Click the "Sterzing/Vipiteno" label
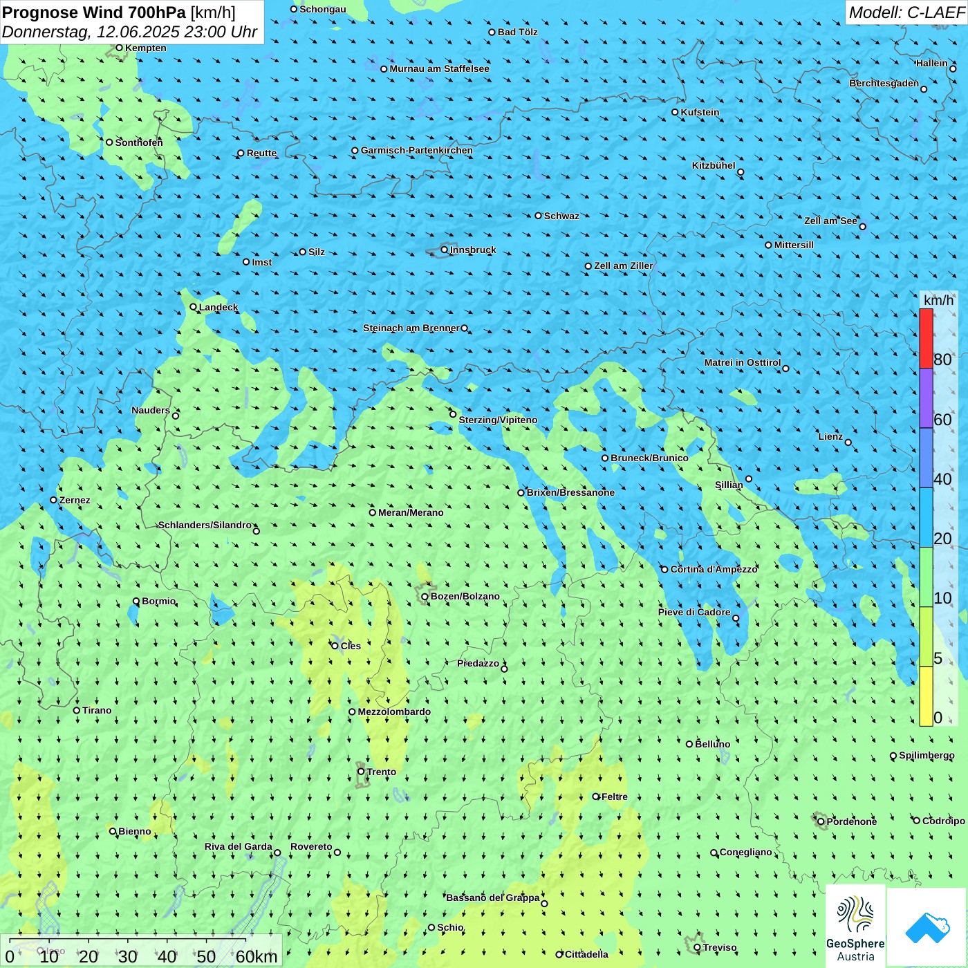Screen dimensions: 968x968 pyautogui.click(x=498, y=420)
